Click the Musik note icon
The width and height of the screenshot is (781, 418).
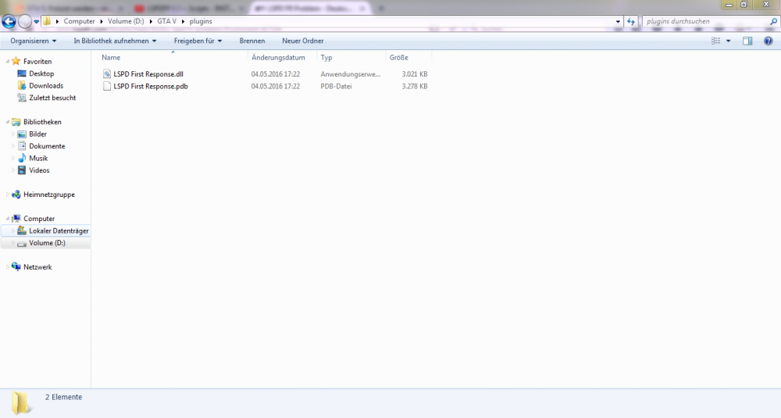(22, 158)
